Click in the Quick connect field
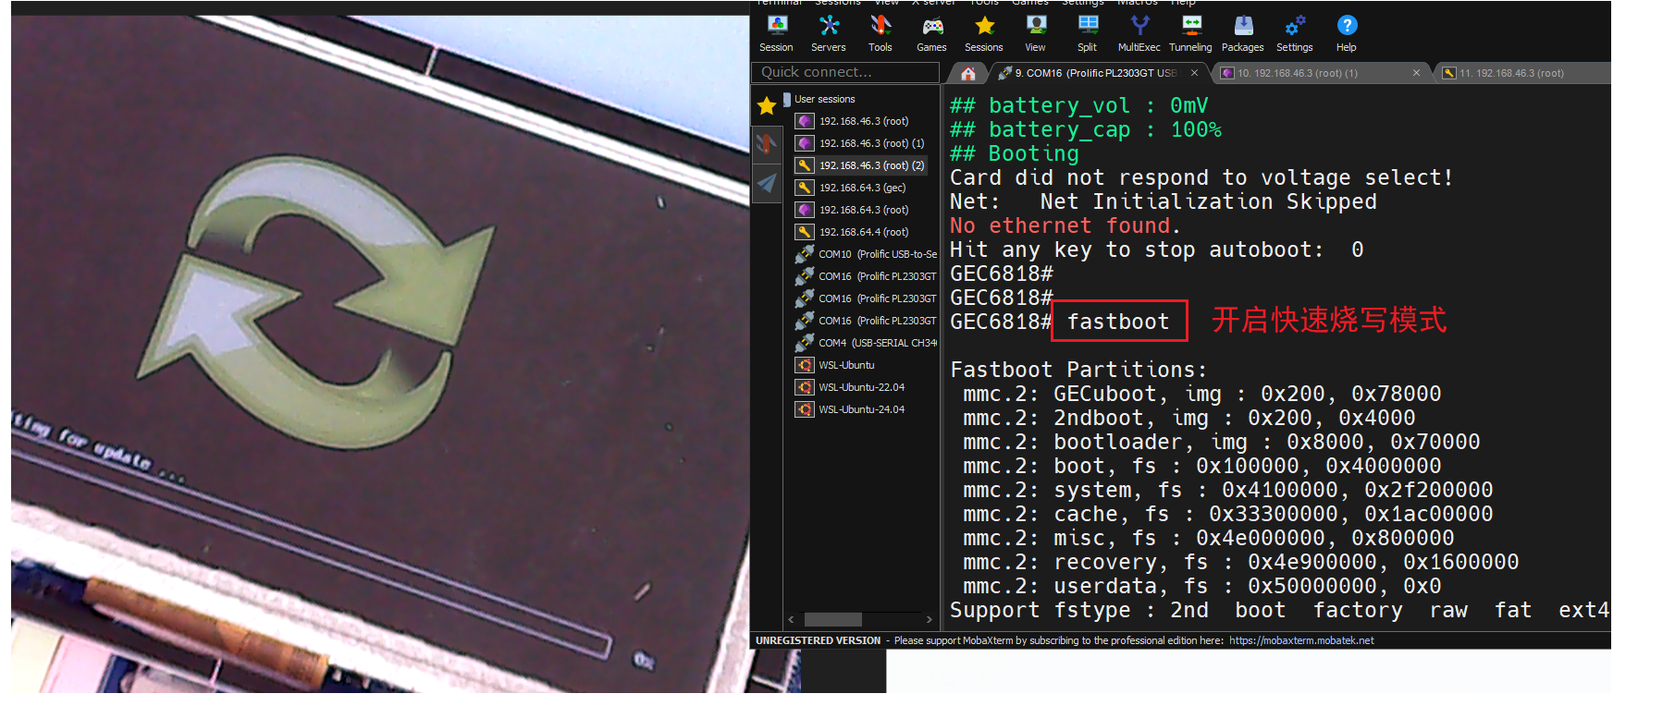Image resolution: width=1675 pixels, height=718 pixels. point(845,72)
